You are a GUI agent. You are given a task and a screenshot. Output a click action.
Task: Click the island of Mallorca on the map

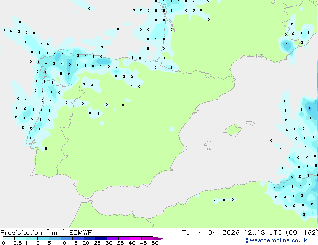[232, 130]
